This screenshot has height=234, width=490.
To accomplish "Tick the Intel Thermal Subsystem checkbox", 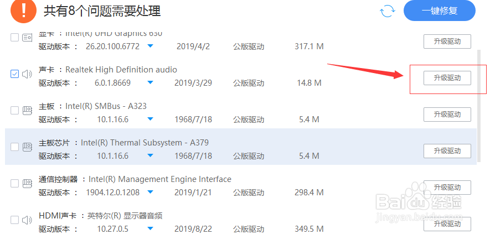I will [15, 147].
